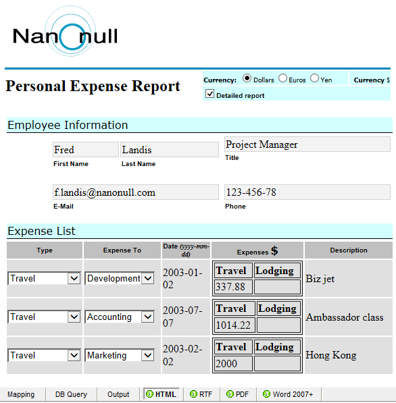Click the Project Manager title field

307,144
